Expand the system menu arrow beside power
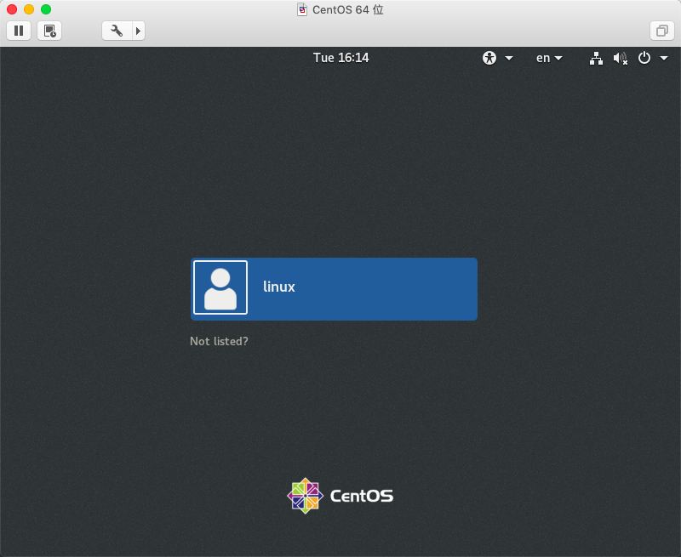This screenshot has width=681, height=557. (x=664, y=58)
